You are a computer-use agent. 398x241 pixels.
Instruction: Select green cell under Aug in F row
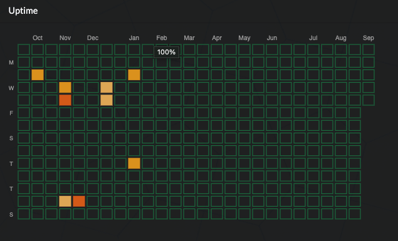pos(341,113)
